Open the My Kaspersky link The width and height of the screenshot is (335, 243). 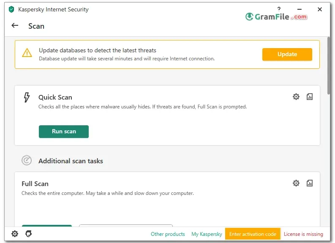point(207,234)
